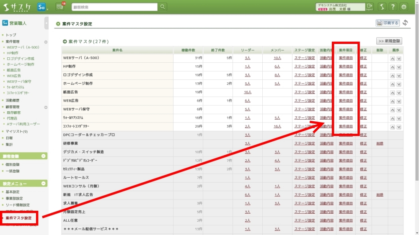419x235 pixels.
Task: Click the Sa app switcher icon
Action: pyautogui.click(x=41, y=7)
